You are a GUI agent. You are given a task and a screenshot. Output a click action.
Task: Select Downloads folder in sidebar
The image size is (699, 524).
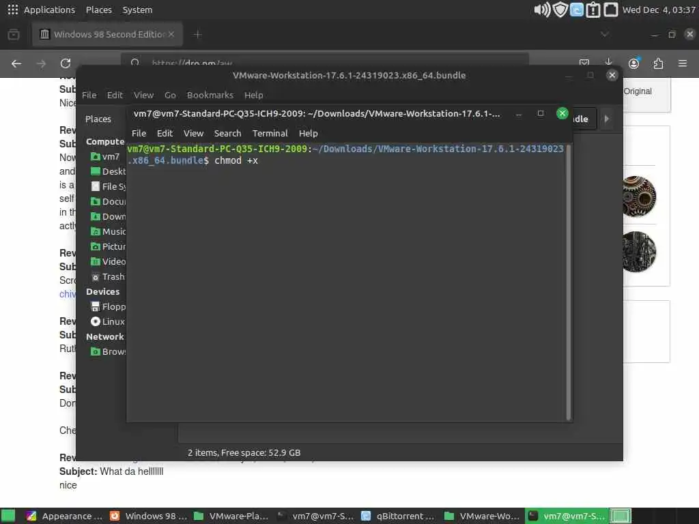[x=107, y=216]
